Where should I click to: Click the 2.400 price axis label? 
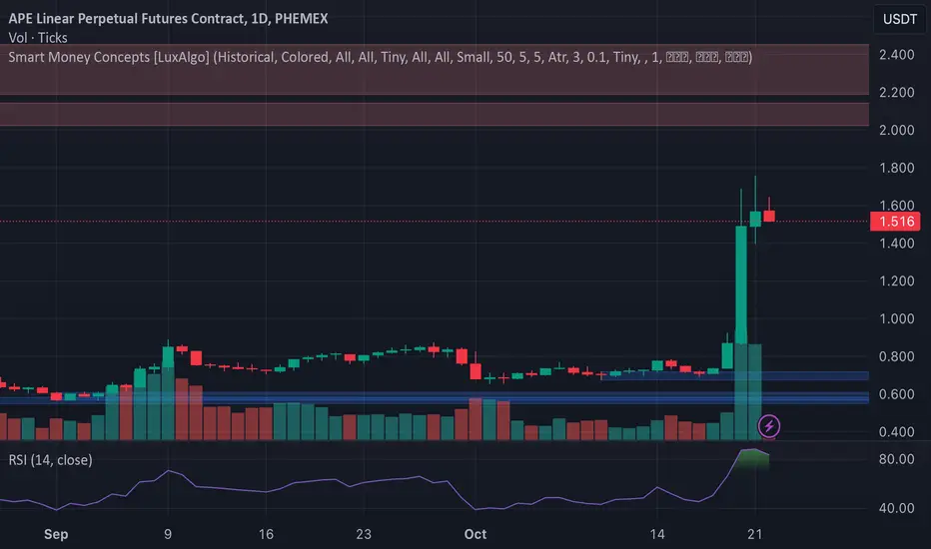point(897,55)
